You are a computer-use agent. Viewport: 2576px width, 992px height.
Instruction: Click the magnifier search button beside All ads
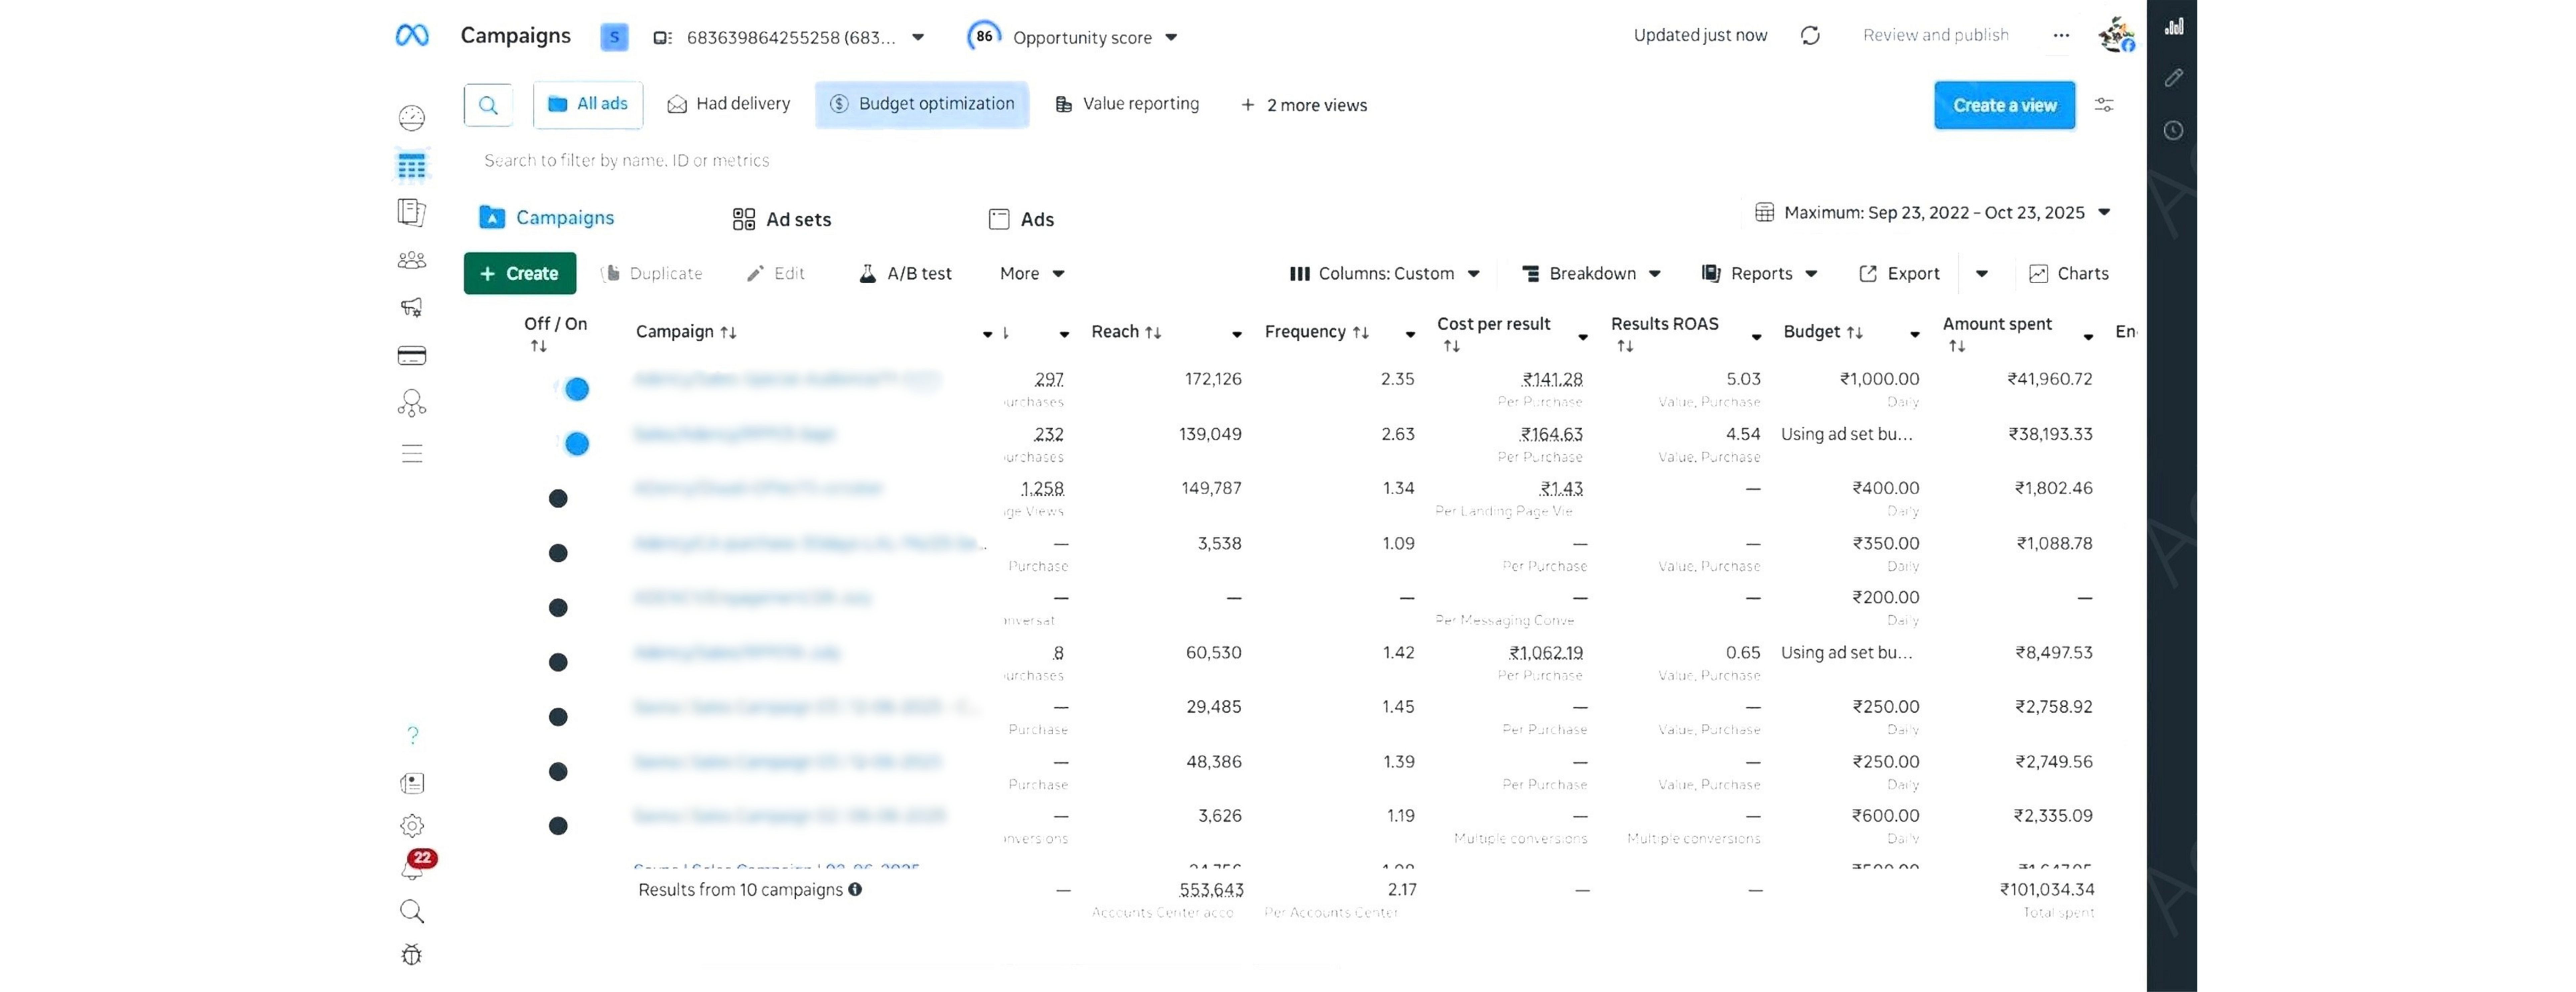coord(488,105)
